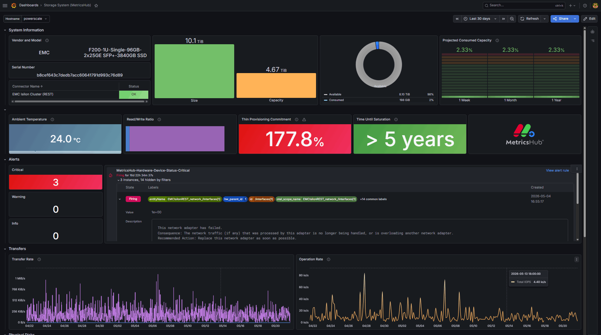Click the warning triangle on Thin Provisioning Commitment

tap(304, 120)
